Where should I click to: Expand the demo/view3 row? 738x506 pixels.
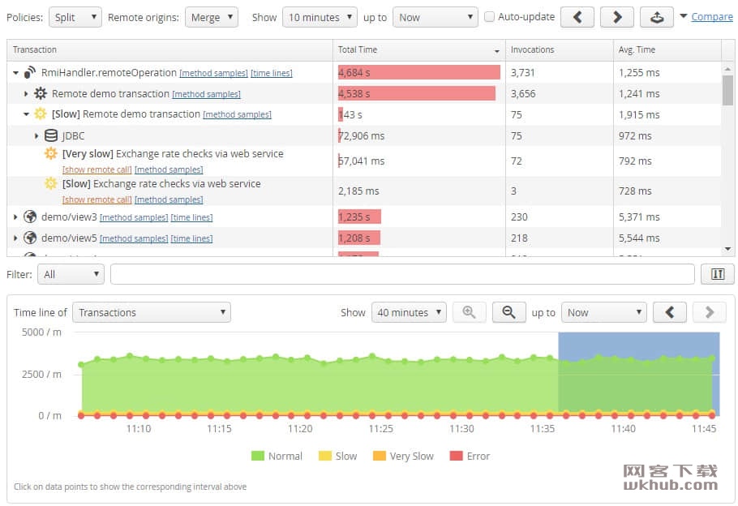point(15,217)
